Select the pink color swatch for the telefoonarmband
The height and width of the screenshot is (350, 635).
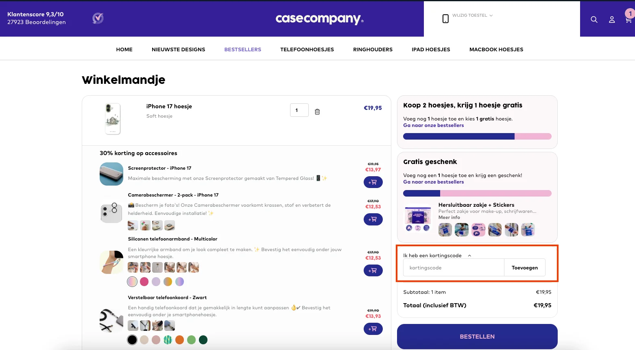[x=144, y=281]
